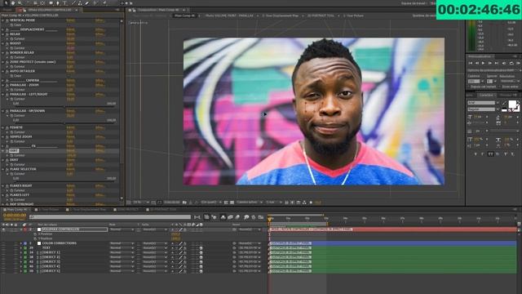Toggle fx switch for BOOST effect
Screen dimensions: 522x294
point(7,43)
